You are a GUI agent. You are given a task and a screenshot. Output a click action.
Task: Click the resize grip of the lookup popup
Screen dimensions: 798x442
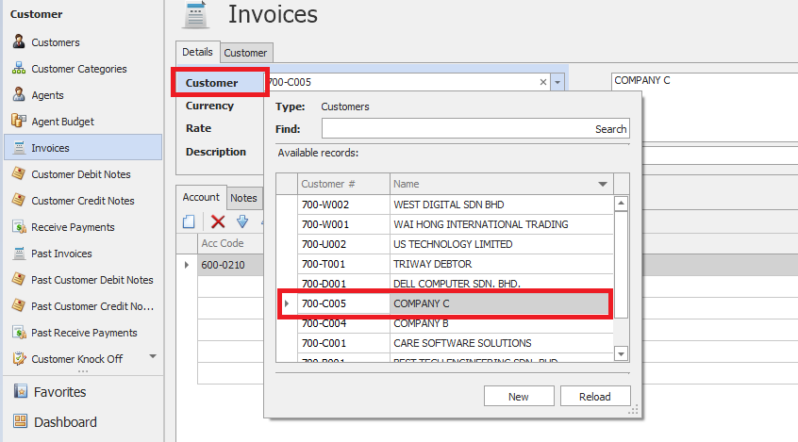coord(633,410)
